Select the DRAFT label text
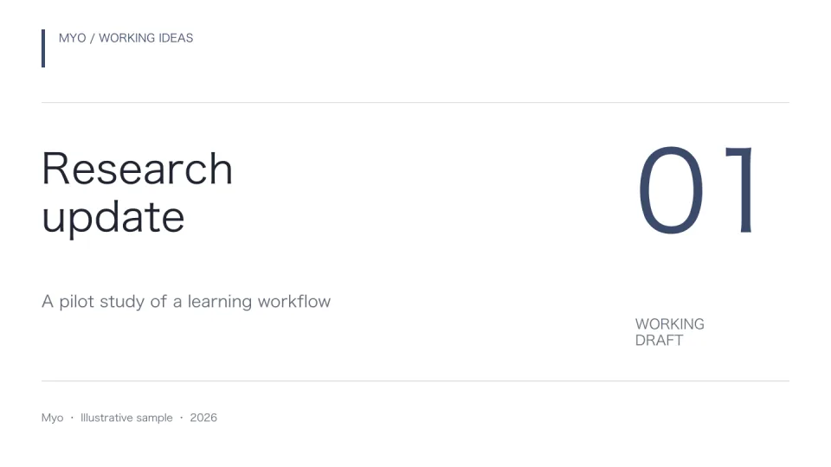The image size is (831, 467). click(660, 341)
